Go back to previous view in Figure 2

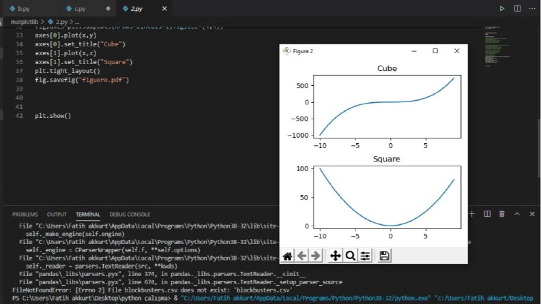point(302,256)
